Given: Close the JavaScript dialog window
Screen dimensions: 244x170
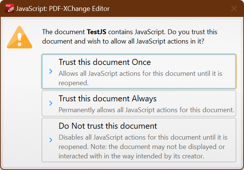Looking at the screenshot, I should pos(234,8).
